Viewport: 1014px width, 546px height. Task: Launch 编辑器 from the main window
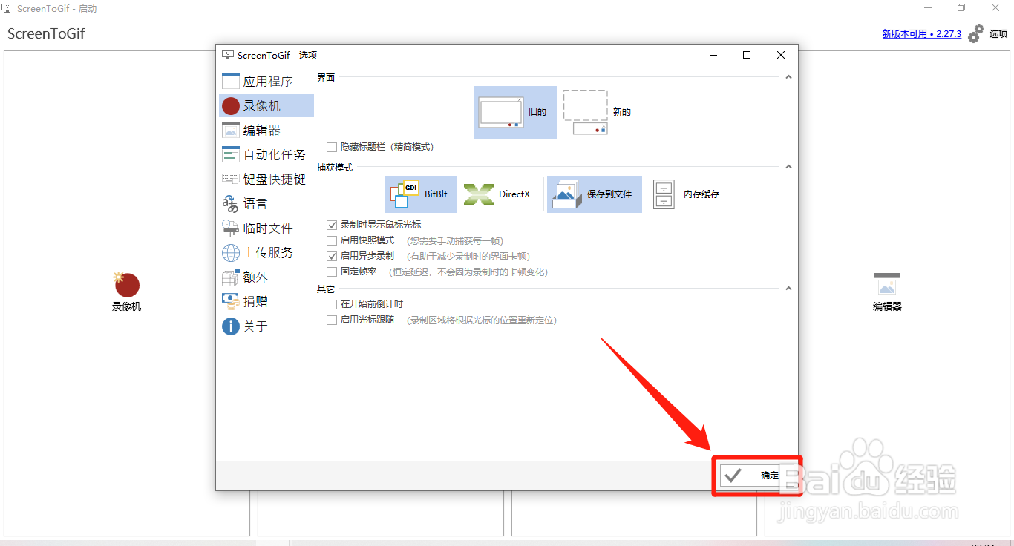click(887, 292)
